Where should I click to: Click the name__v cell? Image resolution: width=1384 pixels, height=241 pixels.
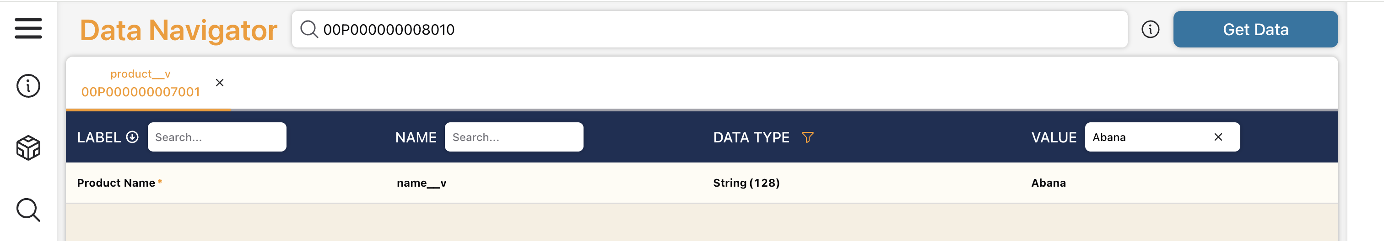tap(421, 183)
